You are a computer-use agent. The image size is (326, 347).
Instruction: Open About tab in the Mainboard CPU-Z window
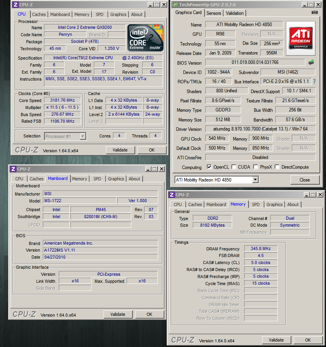(134, 179)
